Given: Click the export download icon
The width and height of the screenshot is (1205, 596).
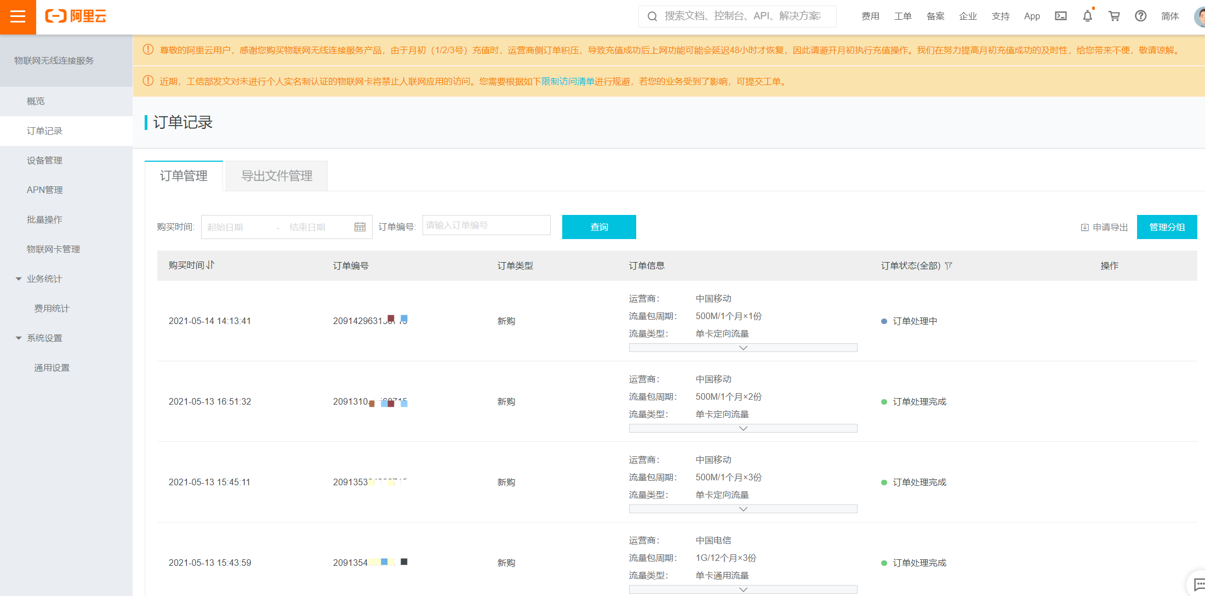Looking at the screenshot, I should point(1084,227).
